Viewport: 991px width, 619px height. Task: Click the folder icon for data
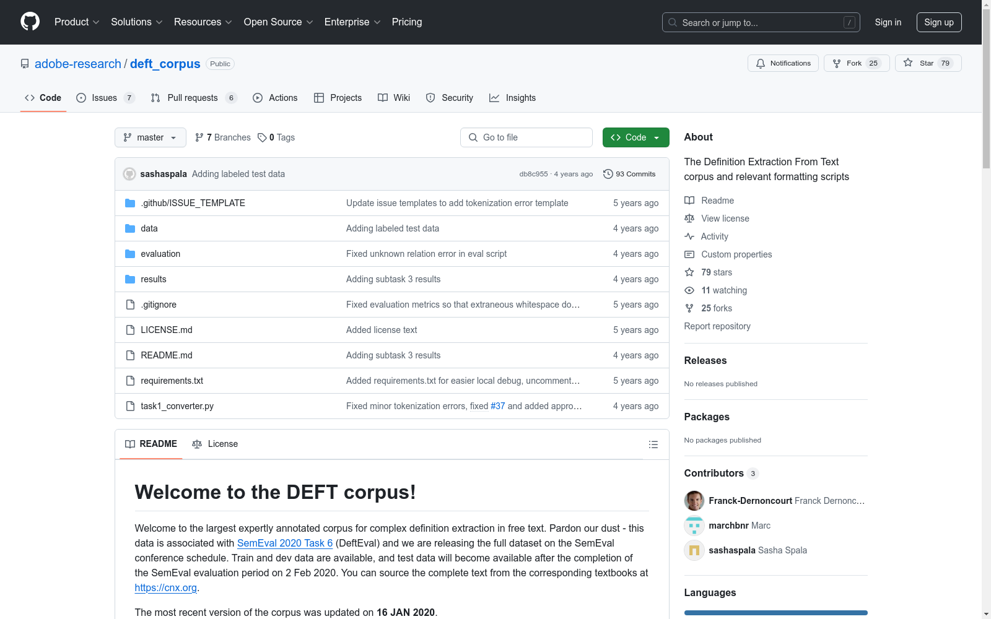(130, 228)
